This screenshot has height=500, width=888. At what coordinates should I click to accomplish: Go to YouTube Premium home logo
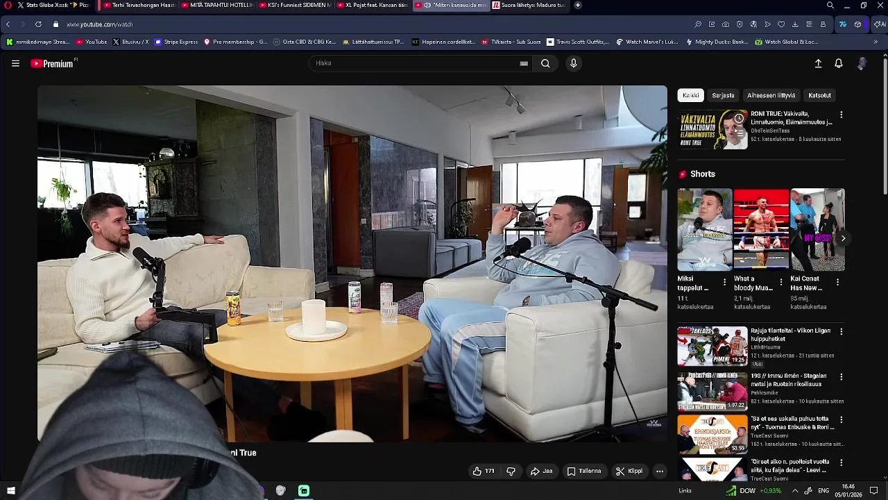tap(53, 63)
